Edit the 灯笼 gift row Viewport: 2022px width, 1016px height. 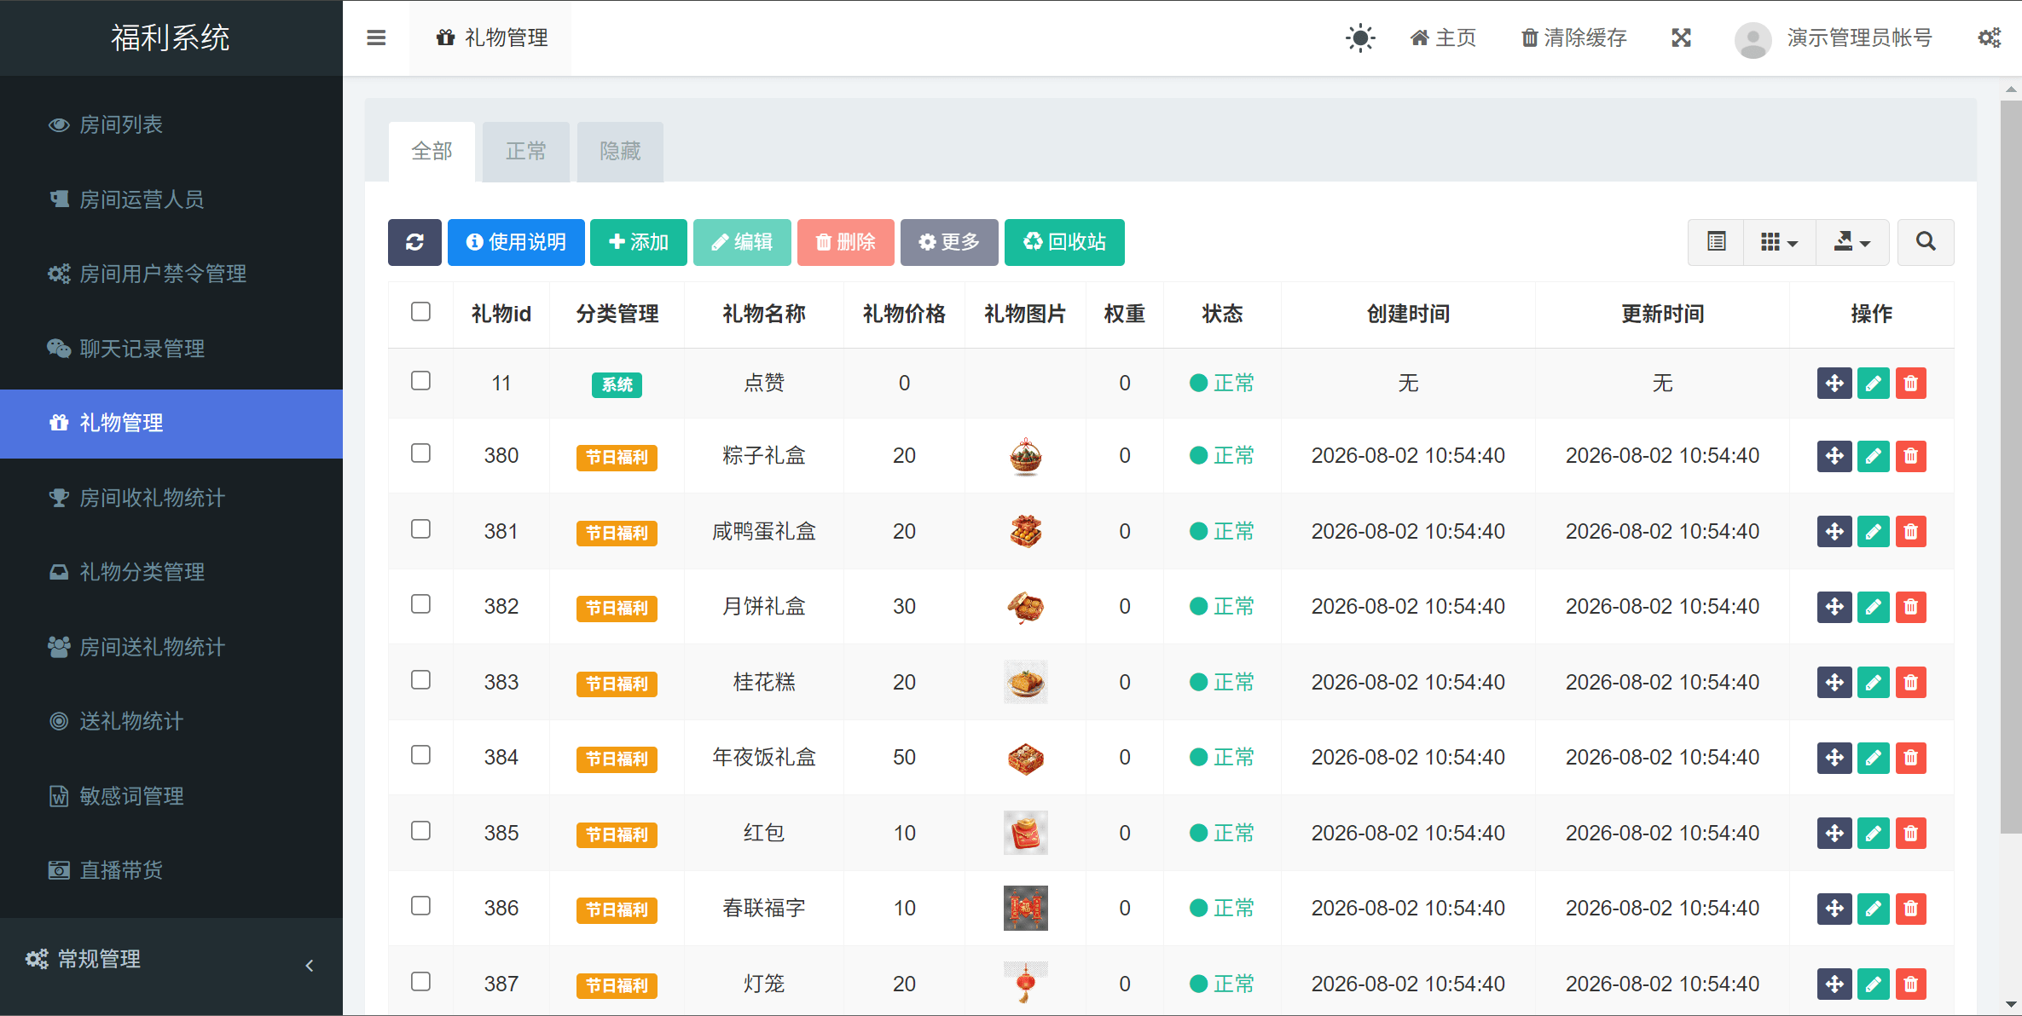1874,984
